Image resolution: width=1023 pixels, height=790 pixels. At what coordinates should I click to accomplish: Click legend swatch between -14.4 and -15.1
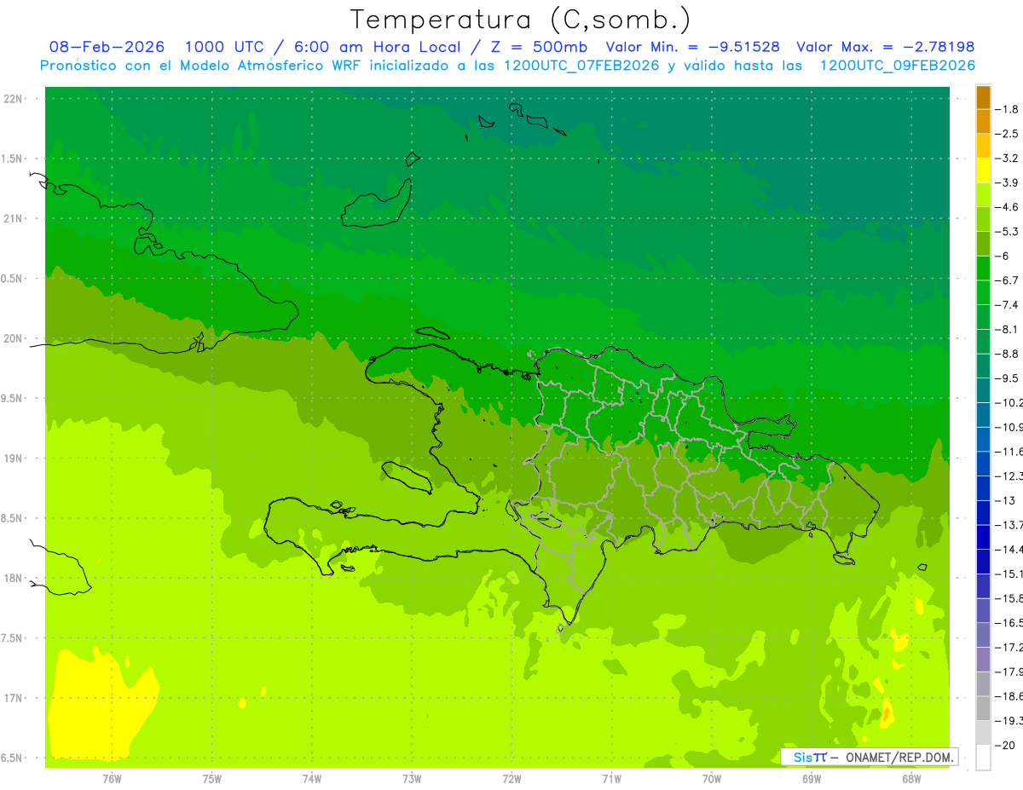983,562
